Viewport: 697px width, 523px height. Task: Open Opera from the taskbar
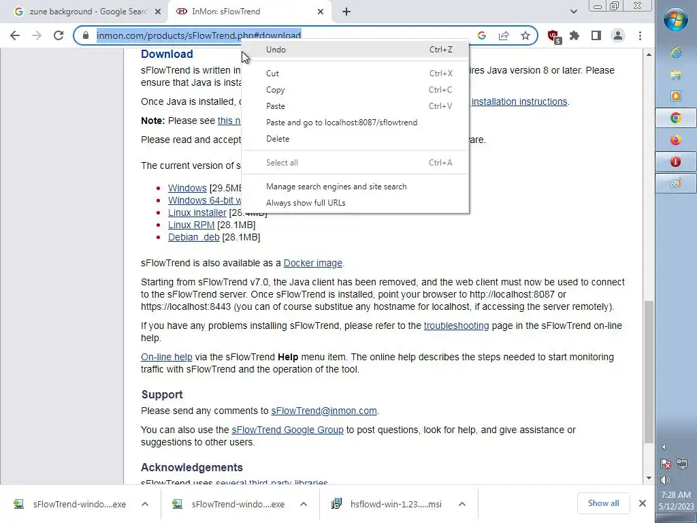(x=676, y=161)
